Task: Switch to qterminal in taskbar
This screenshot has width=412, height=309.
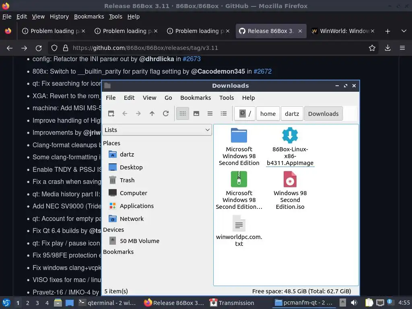Action: (x=107, y=303)
